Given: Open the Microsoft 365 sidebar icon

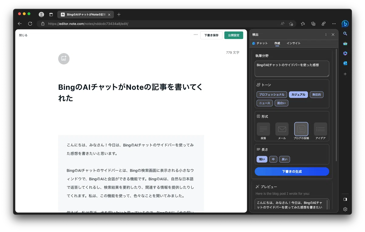Looking at the screenshot, I should (x=345, y=54).
